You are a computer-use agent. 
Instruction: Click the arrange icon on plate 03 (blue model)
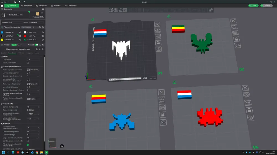click(162, 107)
